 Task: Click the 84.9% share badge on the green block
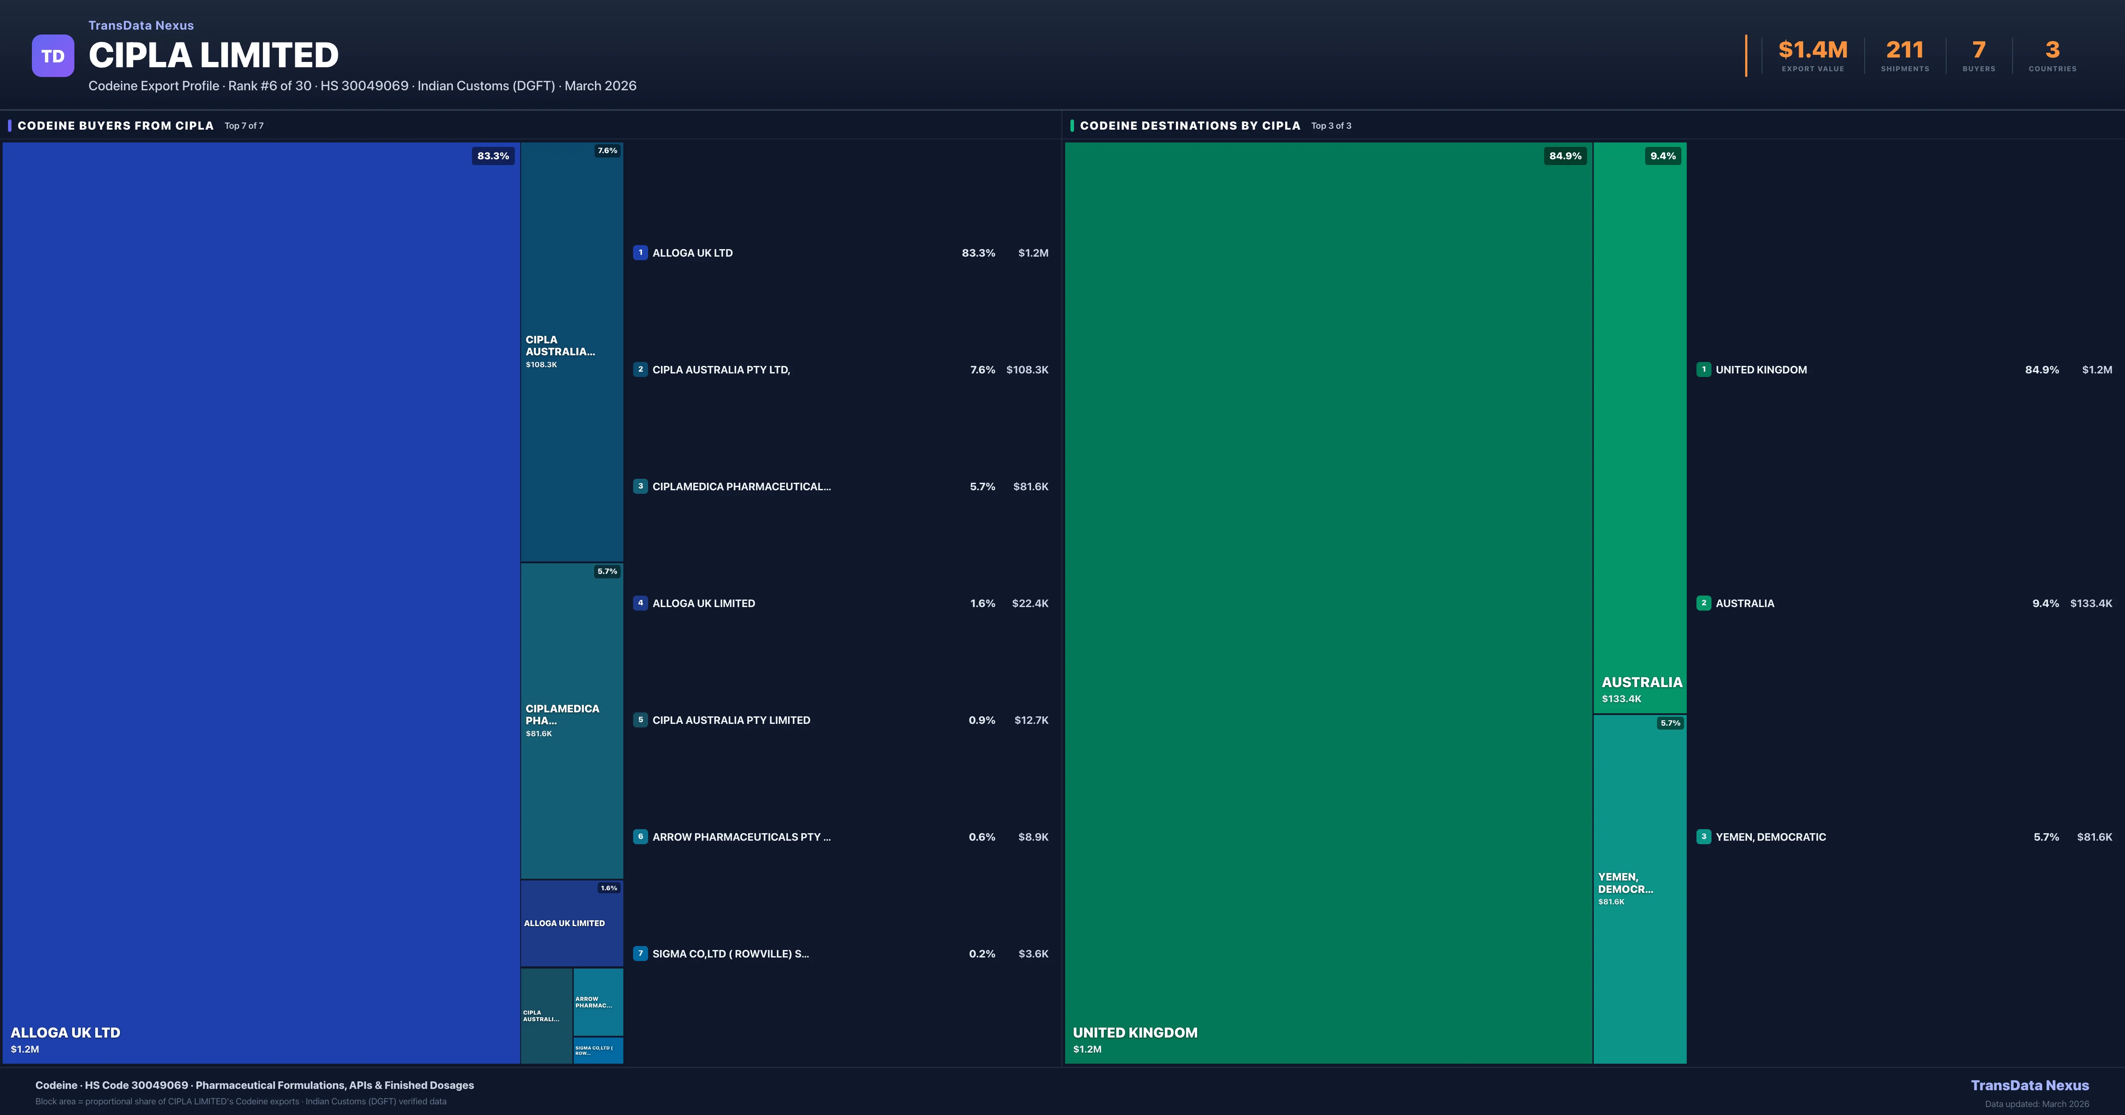tap(1565, 156)
